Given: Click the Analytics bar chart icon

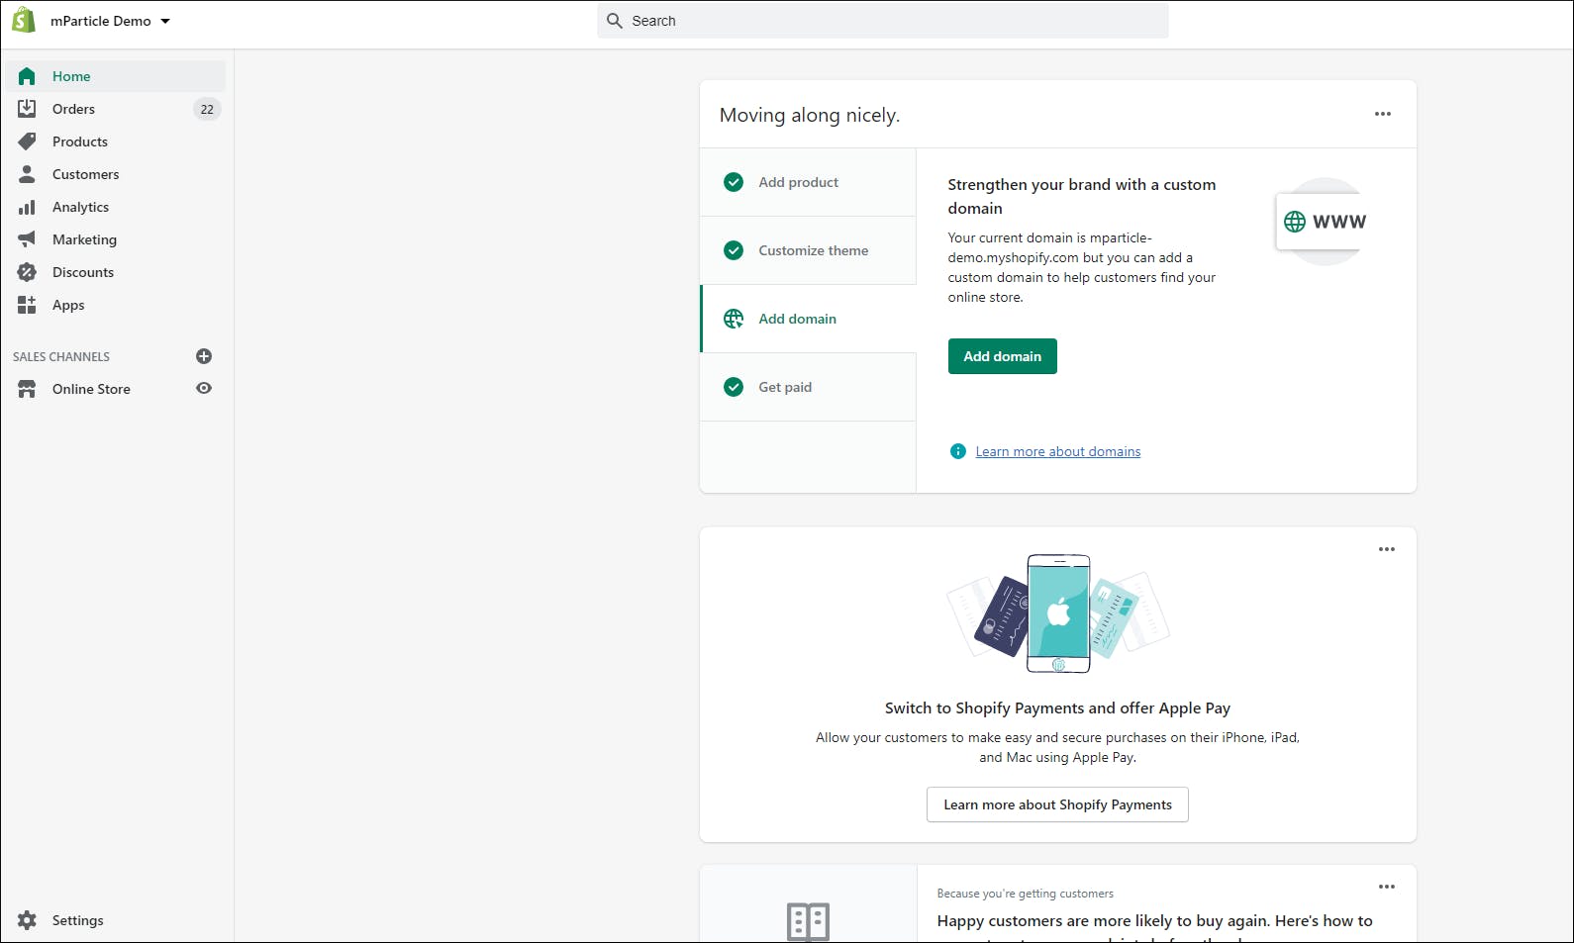Looking at the screenshot, I should coord(27,207).
